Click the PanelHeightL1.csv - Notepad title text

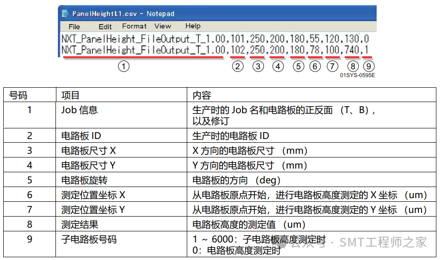point(123,13)
